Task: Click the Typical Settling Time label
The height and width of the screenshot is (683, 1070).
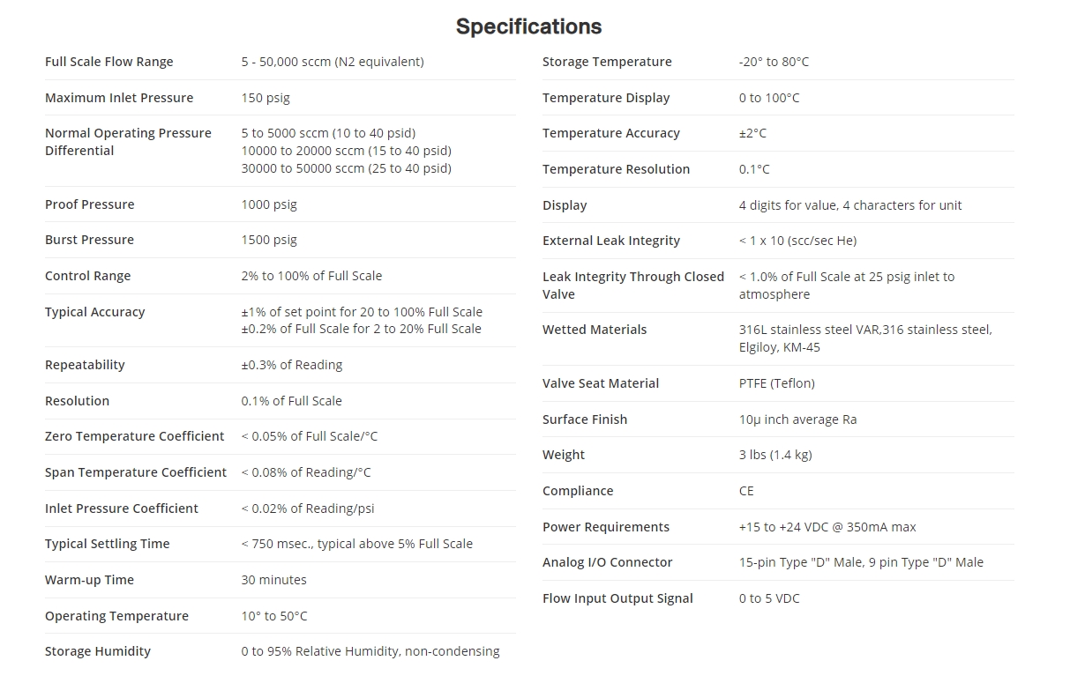Action: pyautogui.click(x=107, y=544)
